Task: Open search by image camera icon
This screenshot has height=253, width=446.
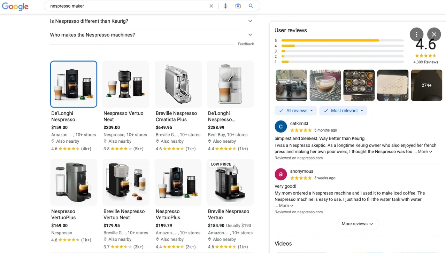Action: 238,6
